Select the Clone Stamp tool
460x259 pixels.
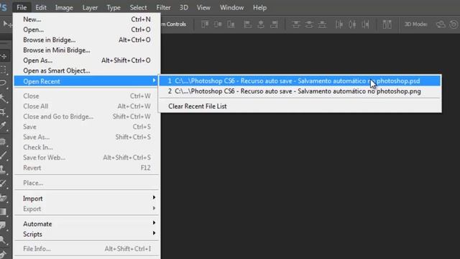click(x=3, y=169)
